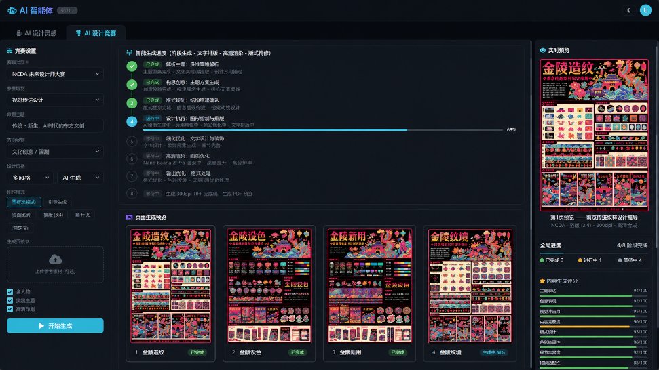This screenshot has width=659, height=370.
Task: Click step 7 circle for 输出优化
Action: tap(132, 176)
